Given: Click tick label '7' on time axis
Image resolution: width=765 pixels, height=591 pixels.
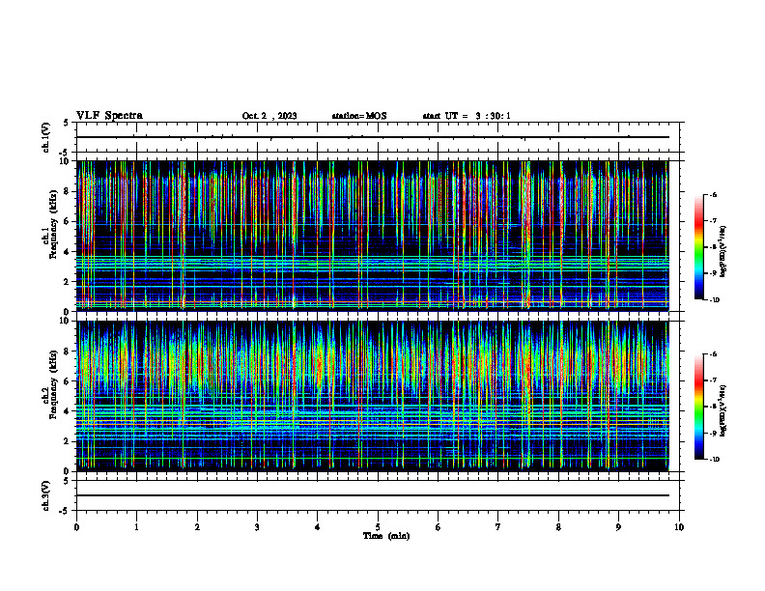Looking at the screenshot, I should click(498, 527).
